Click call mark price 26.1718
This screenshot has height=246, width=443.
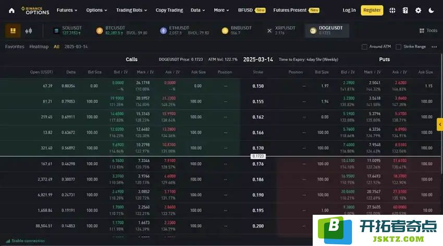point(143,83)
